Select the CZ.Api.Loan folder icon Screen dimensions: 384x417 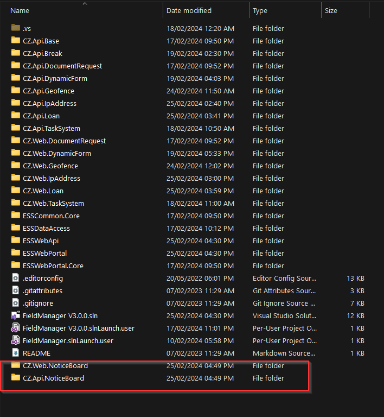pyautogui.click(x=16, y=115)
